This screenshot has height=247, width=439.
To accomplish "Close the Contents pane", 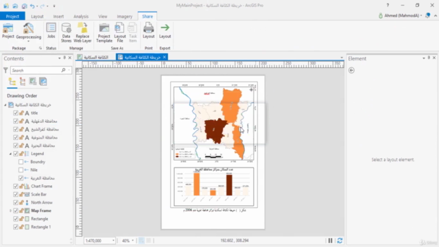I will click(x=70, y=58).
